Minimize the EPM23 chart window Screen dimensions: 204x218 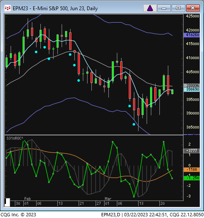pos(164,8)
